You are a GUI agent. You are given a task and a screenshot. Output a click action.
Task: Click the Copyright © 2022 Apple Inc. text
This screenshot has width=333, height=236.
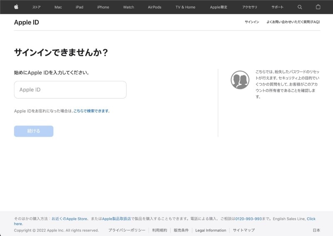pyautogui.click(x=56, y=230)
